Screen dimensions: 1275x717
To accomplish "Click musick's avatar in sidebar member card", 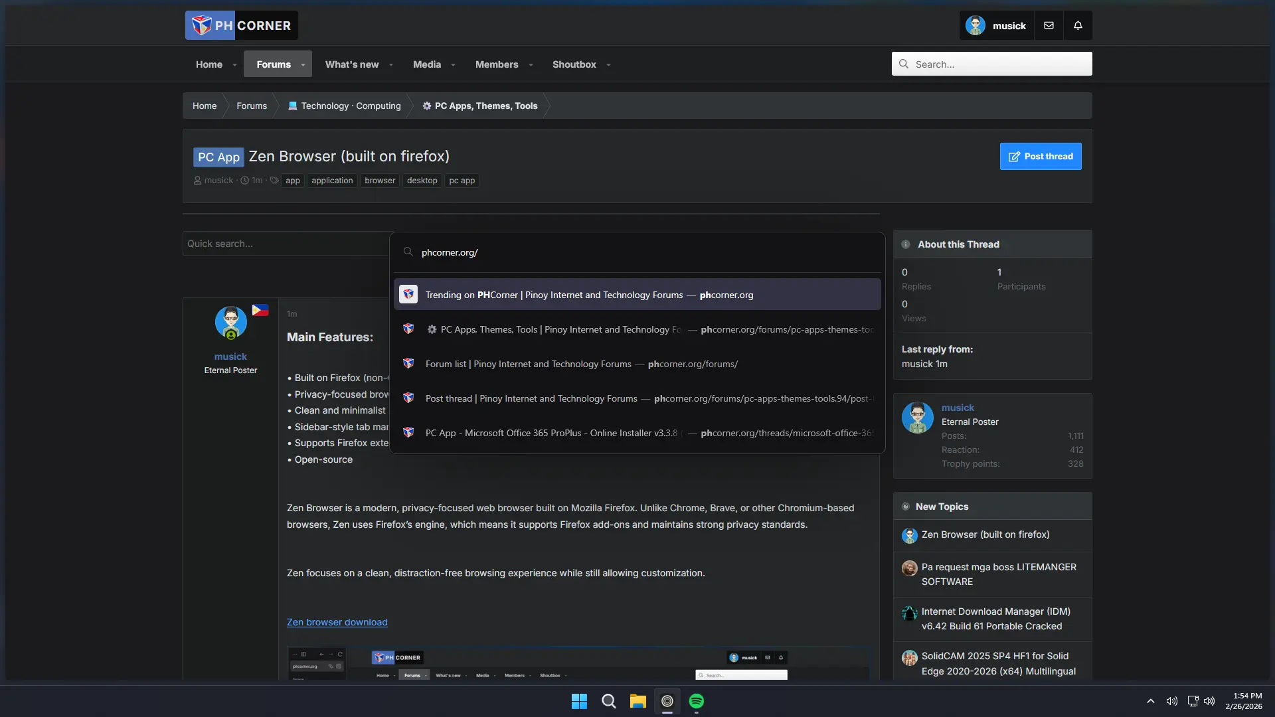I will tap(918, 418).
